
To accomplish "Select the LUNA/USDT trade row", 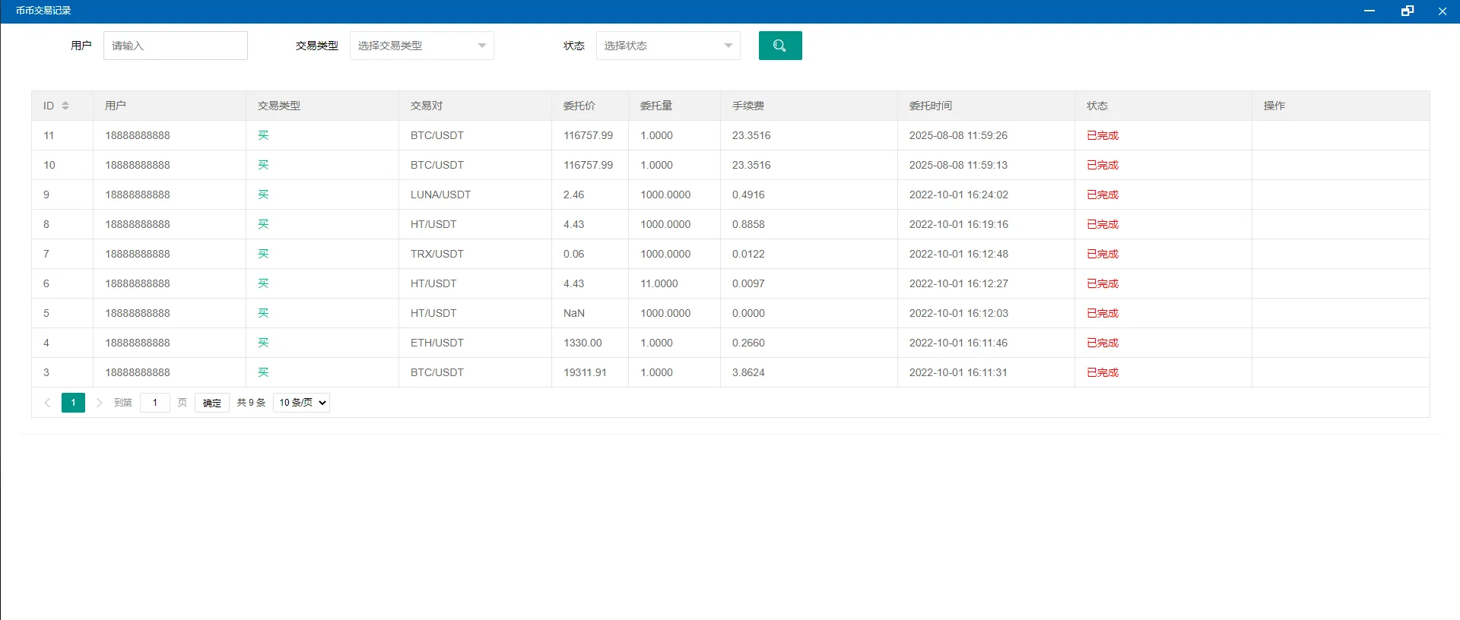I will coord(440,195).
